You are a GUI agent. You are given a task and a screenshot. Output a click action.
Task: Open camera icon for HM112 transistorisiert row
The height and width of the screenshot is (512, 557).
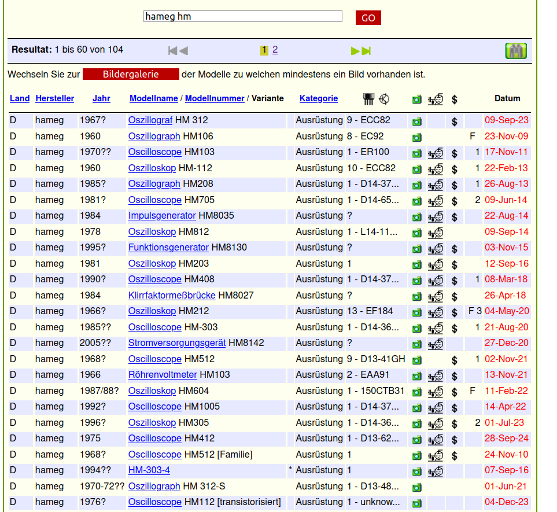point(417,503)
